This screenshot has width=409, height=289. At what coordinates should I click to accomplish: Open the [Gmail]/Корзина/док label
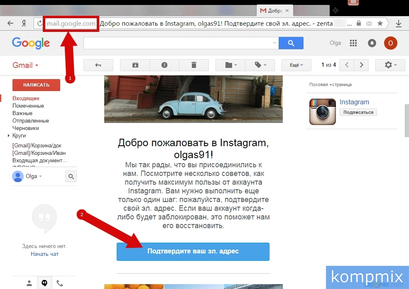pyautogui.click(x=37, y=146)
